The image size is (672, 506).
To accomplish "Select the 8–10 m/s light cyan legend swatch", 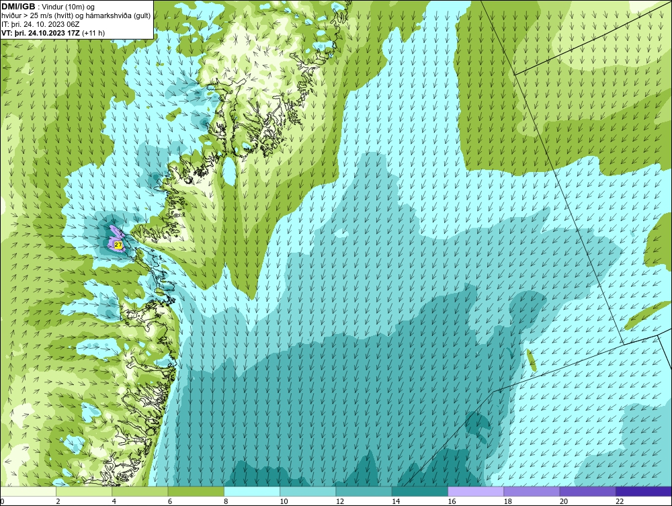I will click(252, 491).
